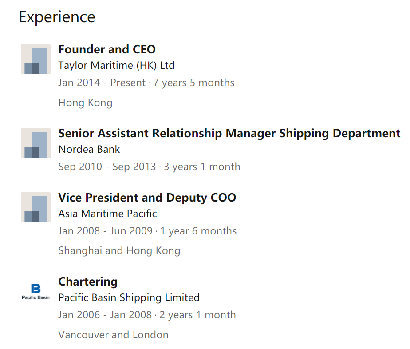Open Vice President and Deputy COO title
The width and height of the screenshot is (410, 349).
point(147,198)
